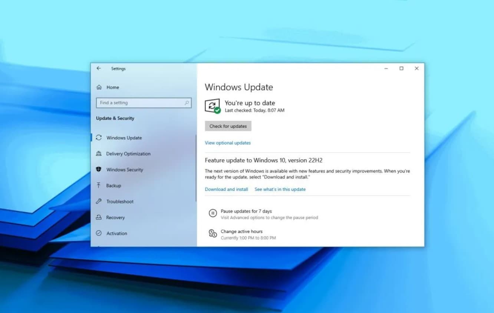This screenshot has width=494, height=313.
Task: Maximize the Settings window
Action: tap(401, 69)
